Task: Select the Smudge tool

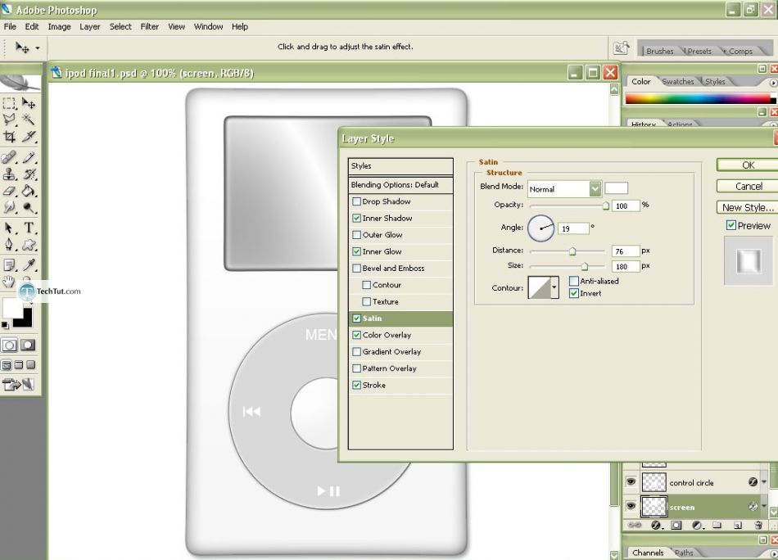Action: [9, 207]
